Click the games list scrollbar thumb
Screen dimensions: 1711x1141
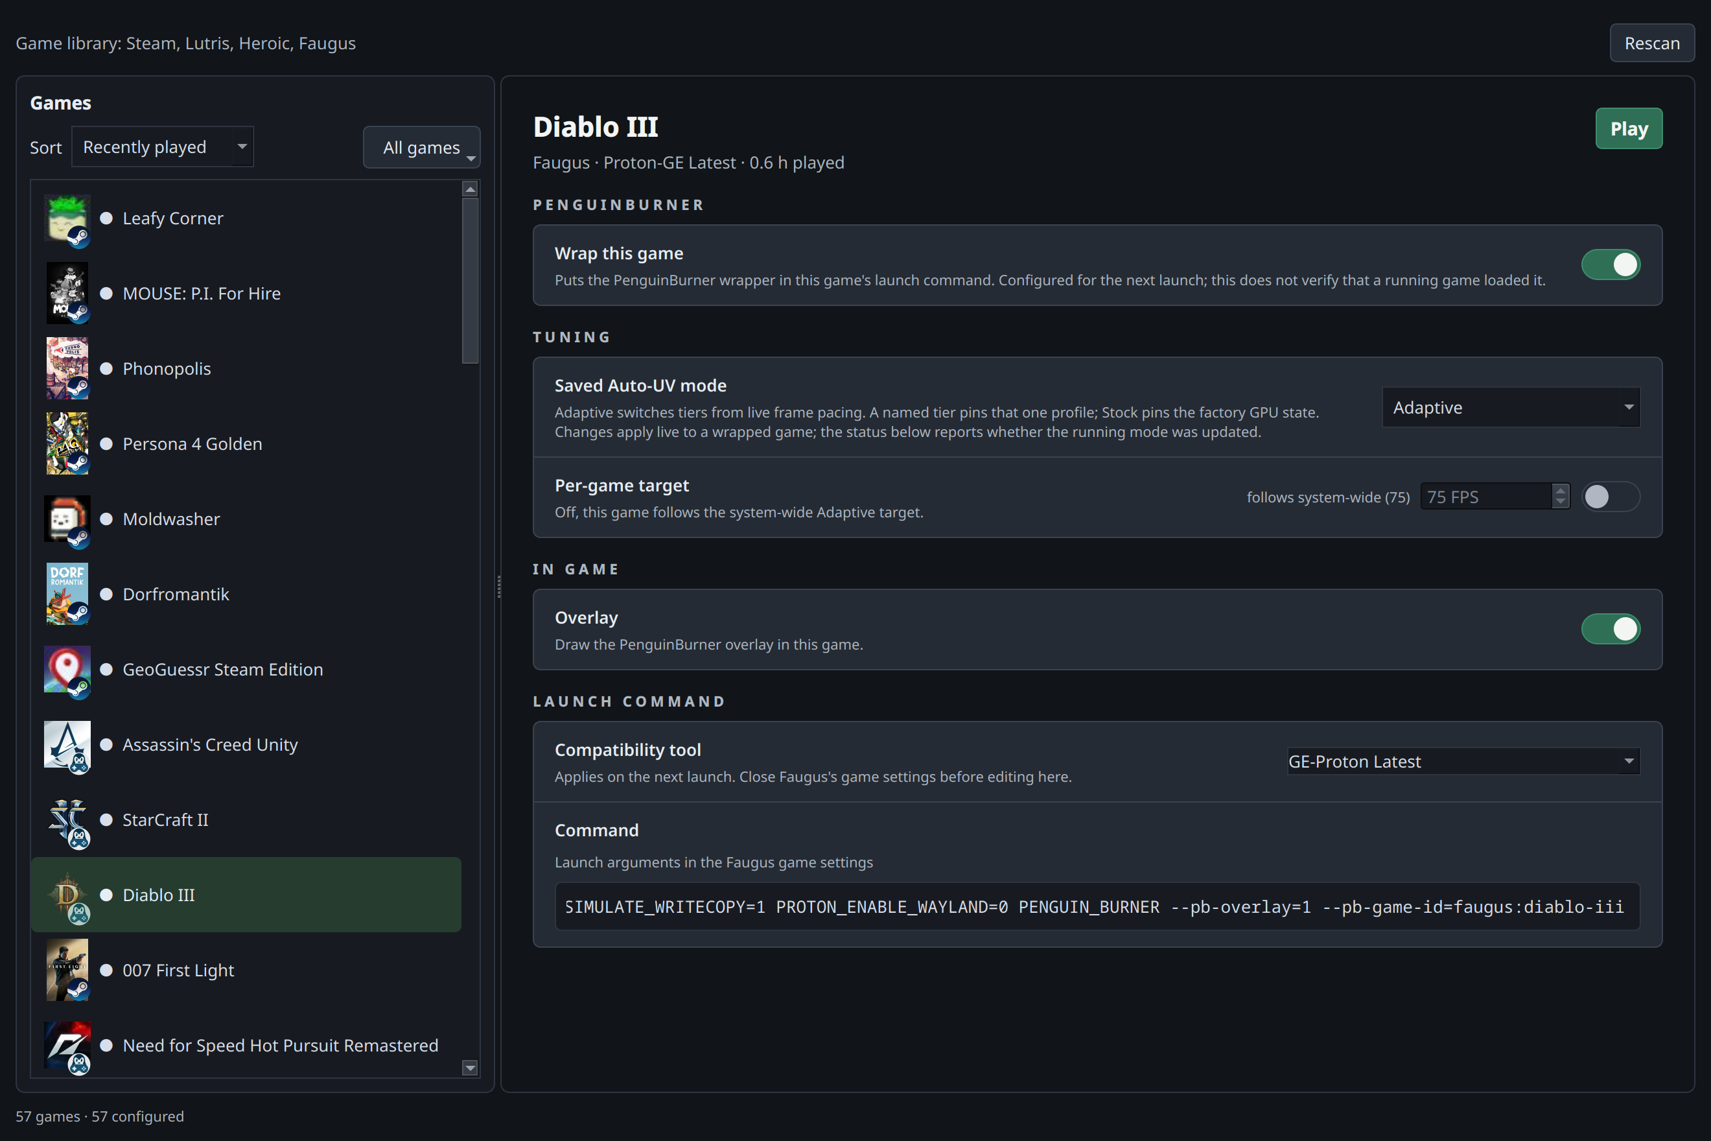point(470,280)
